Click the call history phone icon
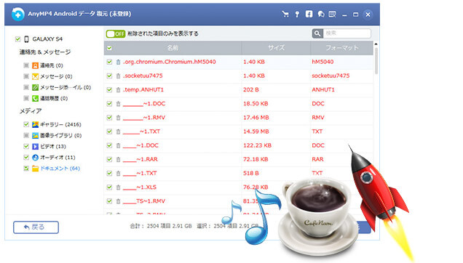This screenshot has width=463, height=263. 35,99
